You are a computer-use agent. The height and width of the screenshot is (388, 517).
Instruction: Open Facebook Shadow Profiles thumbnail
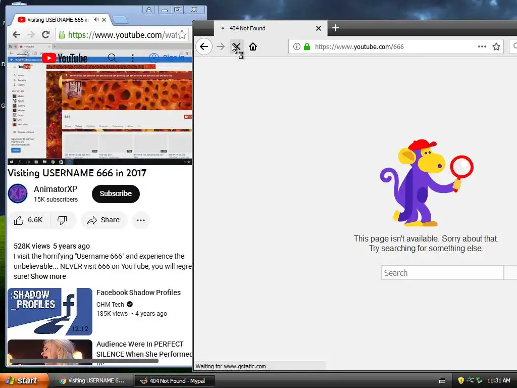point(50,311)
